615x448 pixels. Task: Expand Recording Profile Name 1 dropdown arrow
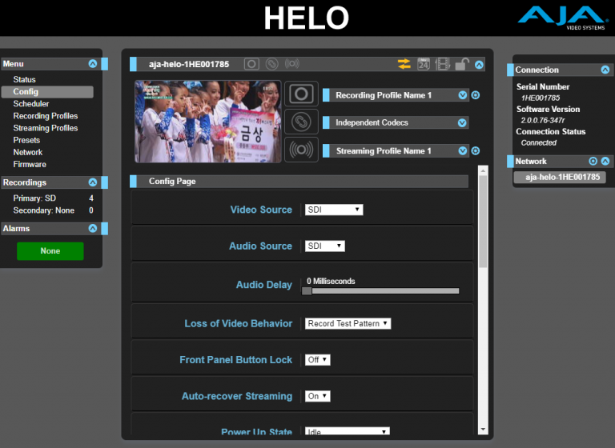point(462,95)
